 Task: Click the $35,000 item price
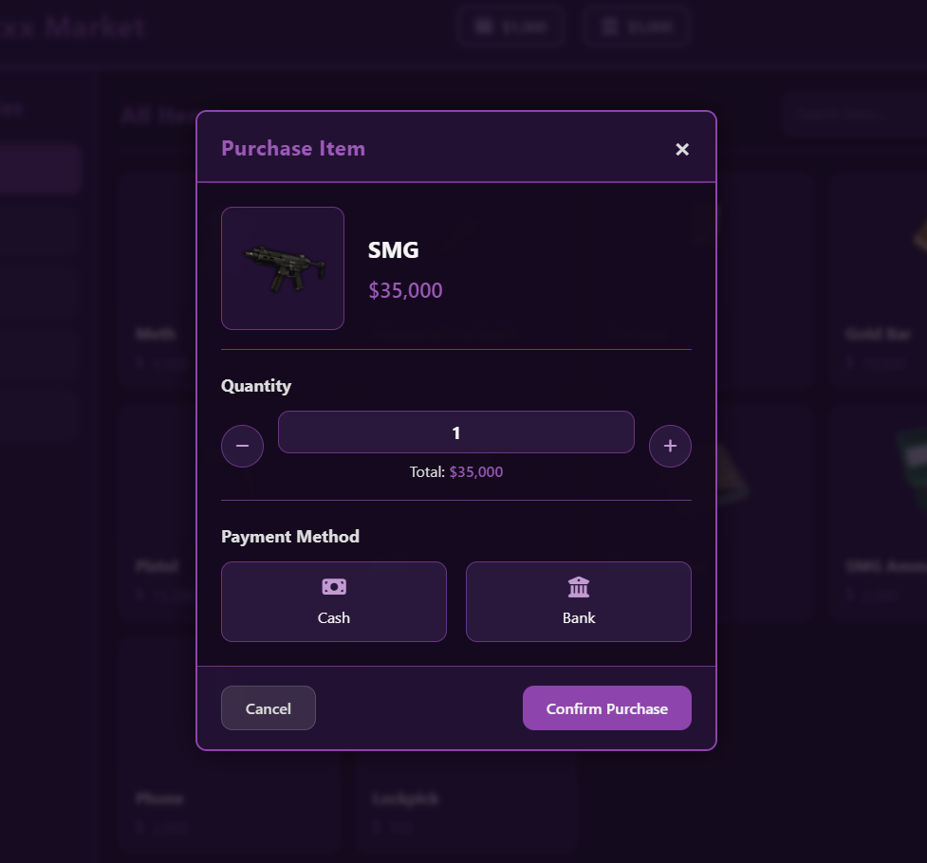[x=405, y=290]
